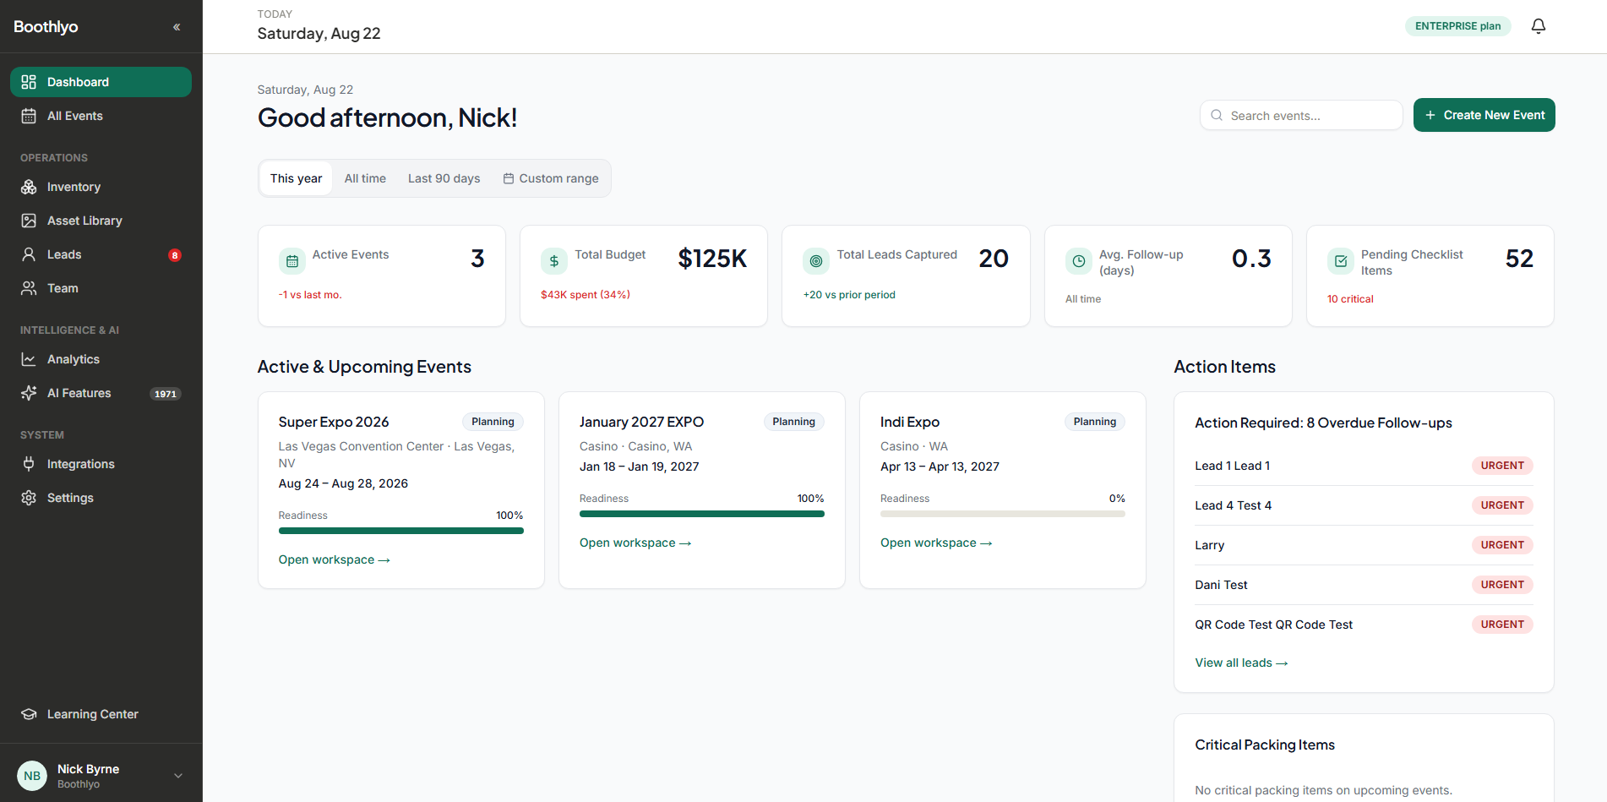Click the Create New Event button
Screen dimensions: 1607x802
pyautogui.click(x=1484, y=115)
